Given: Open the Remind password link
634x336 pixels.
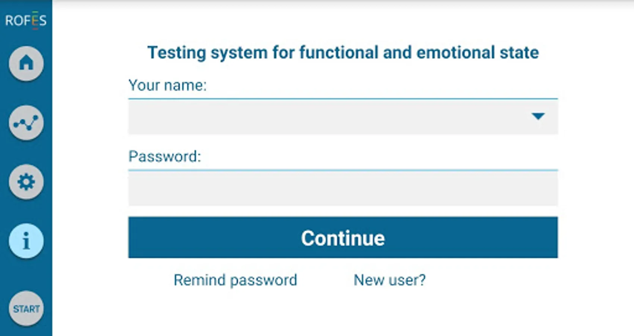Looking at the screenshot, I should click(235, 280).
